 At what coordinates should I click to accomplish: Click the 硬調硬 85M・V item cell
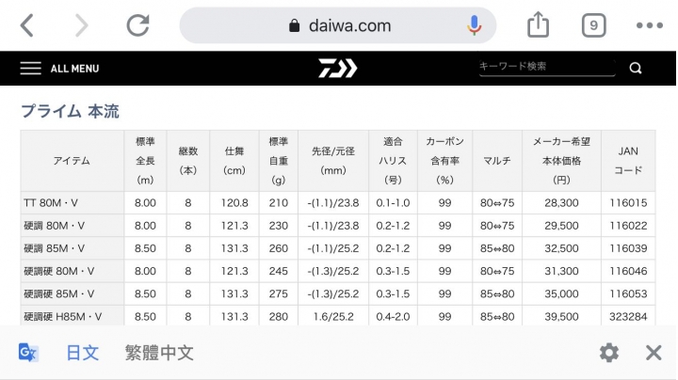coord(73,293)
